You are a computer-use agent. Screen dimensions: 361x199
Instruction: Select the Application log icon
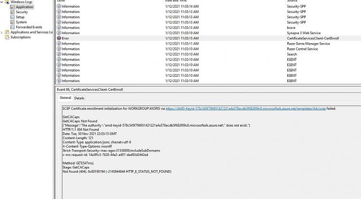pos(13,7)
